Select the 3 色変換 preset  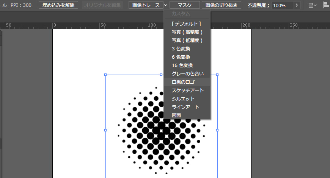181,48
